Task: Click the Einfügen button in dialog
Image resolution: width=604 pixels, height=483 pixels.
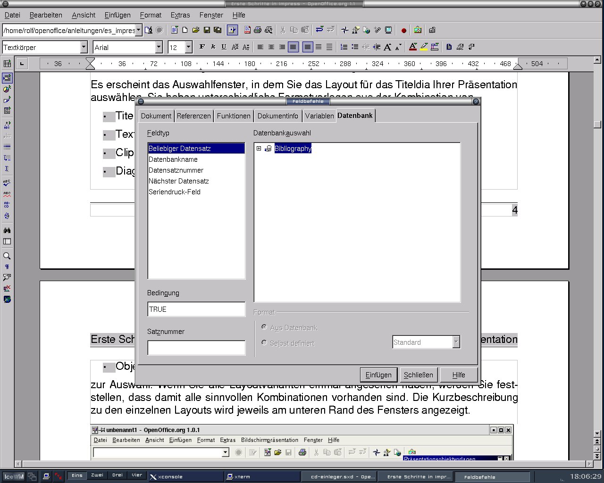Action: (378, 375)
